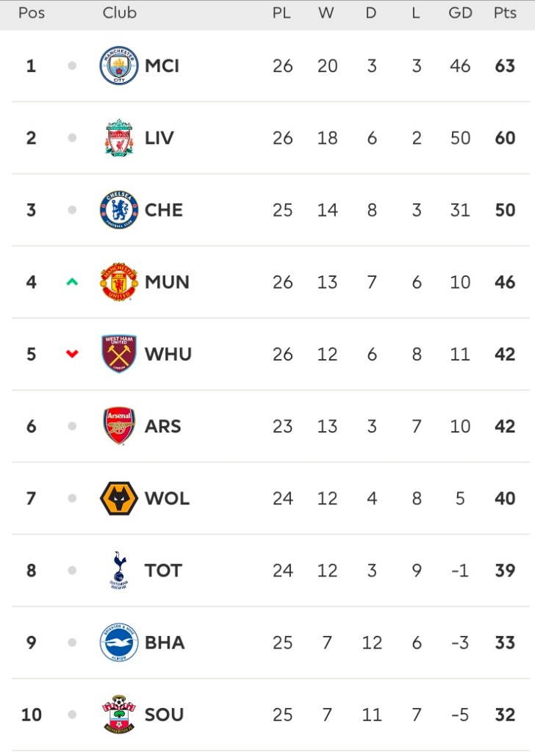Open the TOT team name link
The image size is (535, 752).
coord(163,571)
